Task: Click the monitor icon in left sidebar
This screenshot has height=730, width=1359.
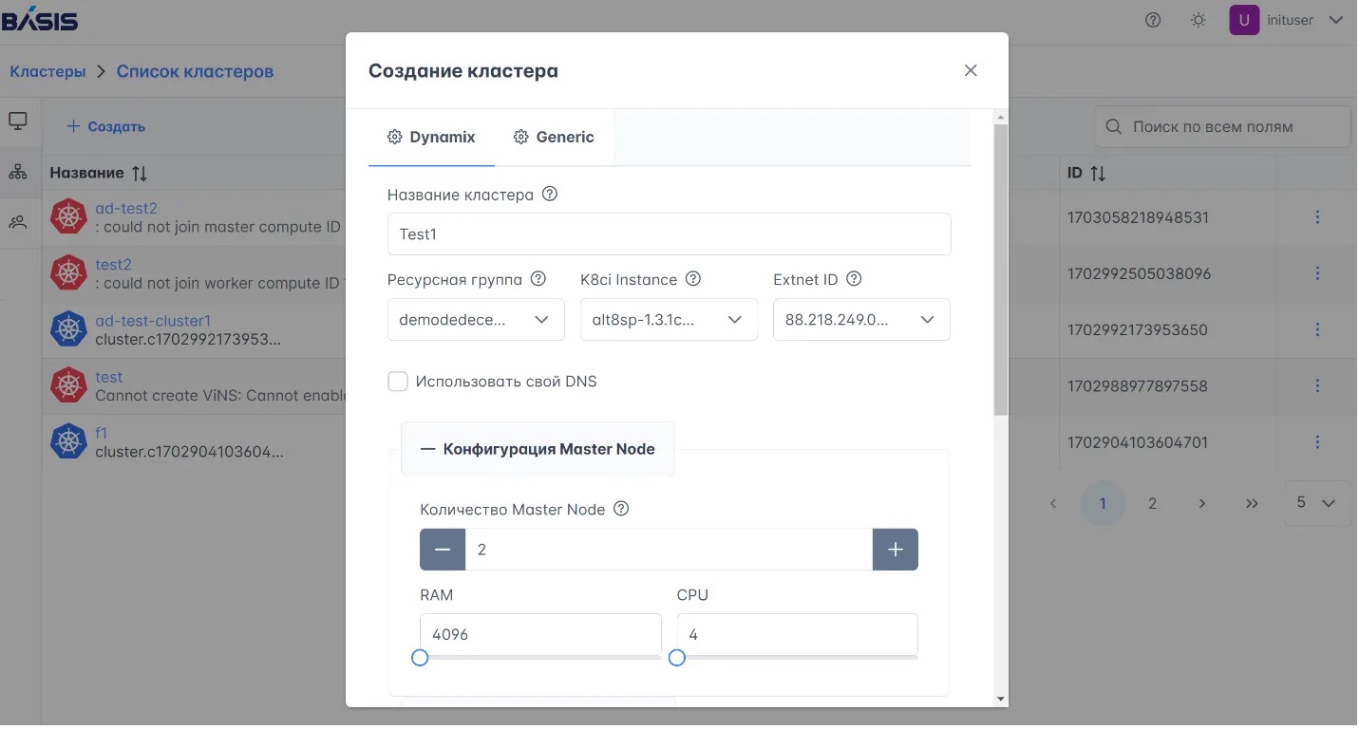Action: [18, 122]
